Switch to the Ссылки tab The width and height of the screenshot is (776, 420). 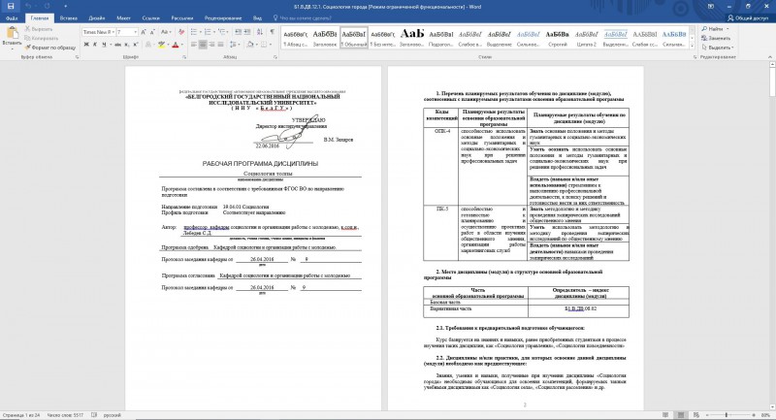(x=151, y=18)
